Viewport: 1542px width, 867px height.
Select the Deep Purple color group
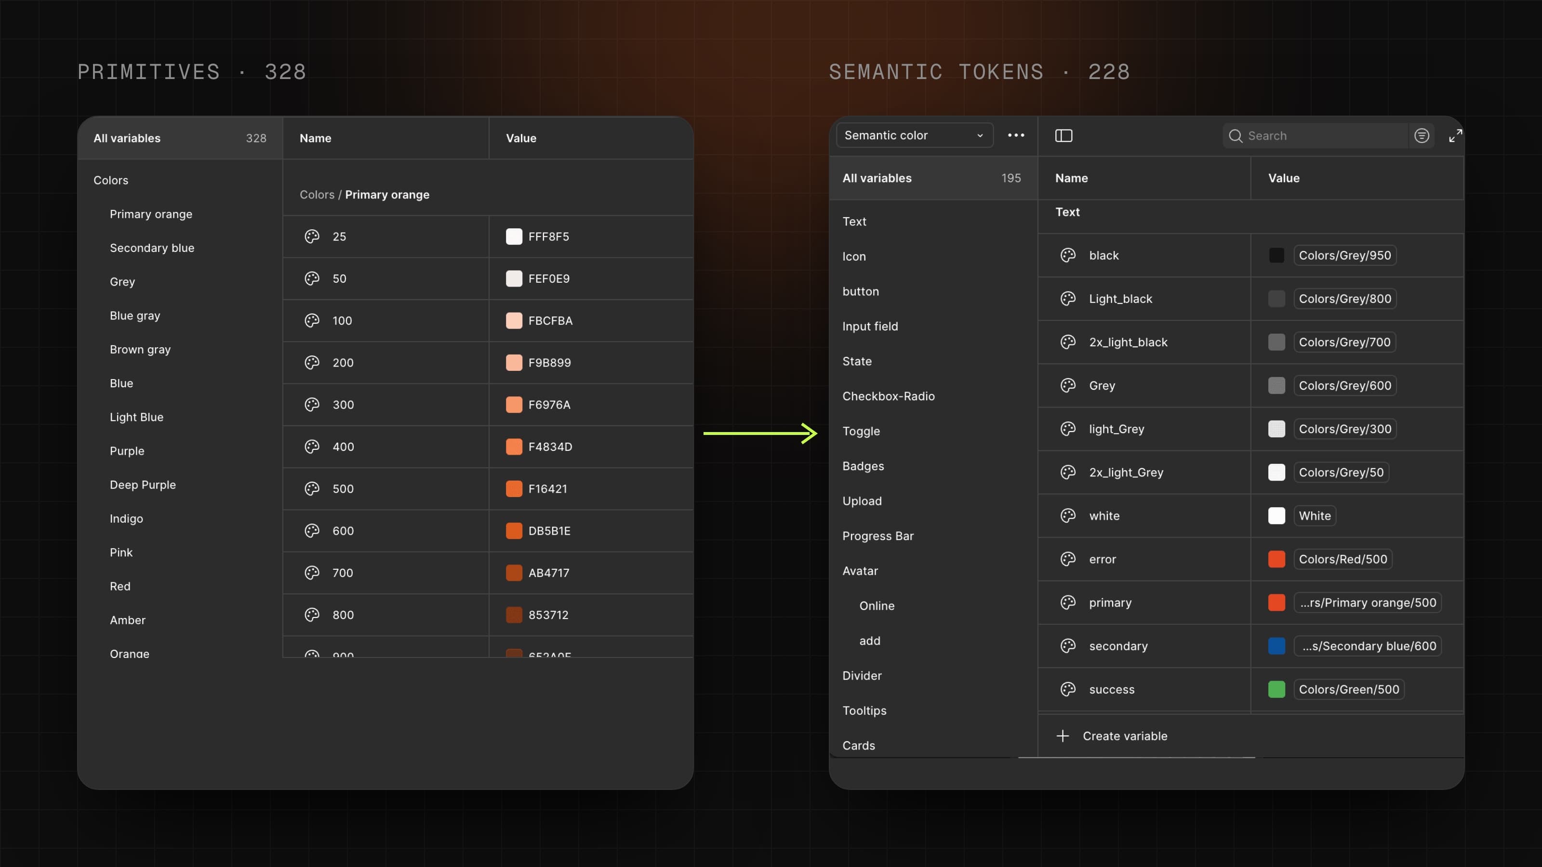(143, 485)
